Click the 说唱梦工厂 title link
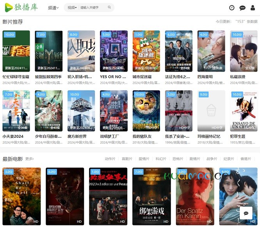The width and height of the screenshot is (260, 227). [109, 137]
